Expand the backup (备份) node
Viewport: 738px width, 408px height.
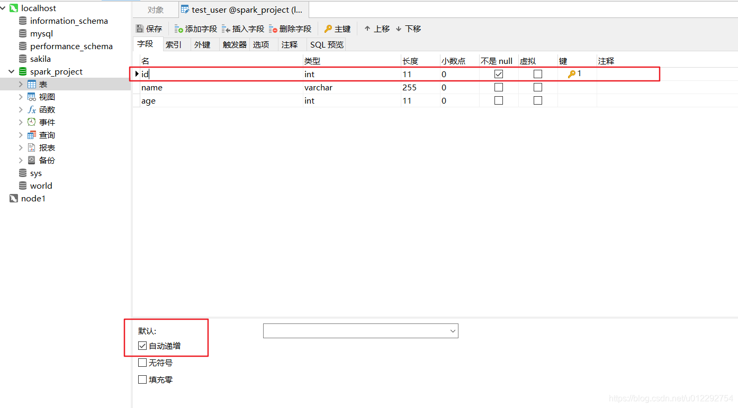tap(21, 160)
